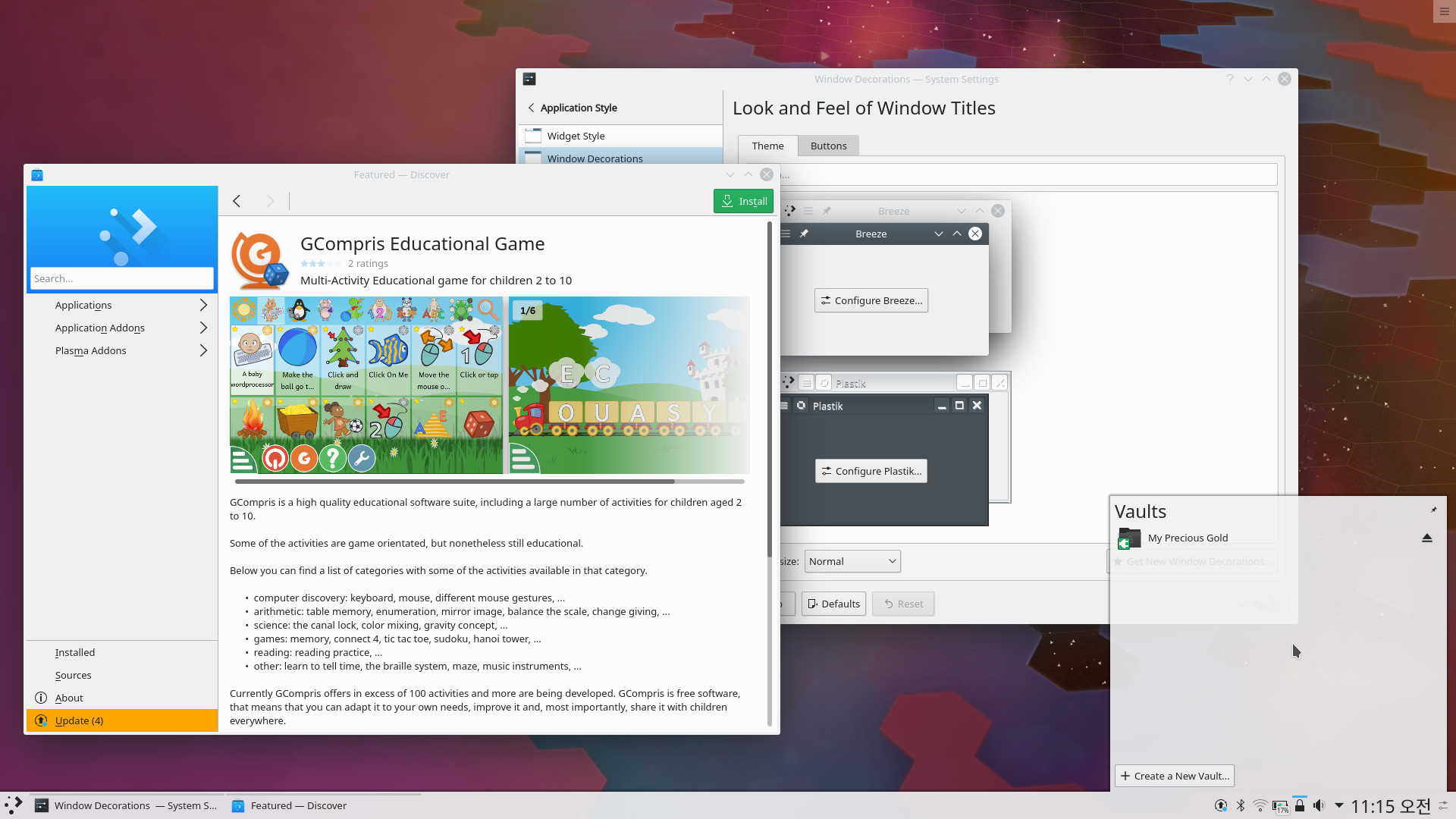The image size is (1456, 819).
Task: Pin the Vaults popup open
Action: click(x=1433, y=510)
